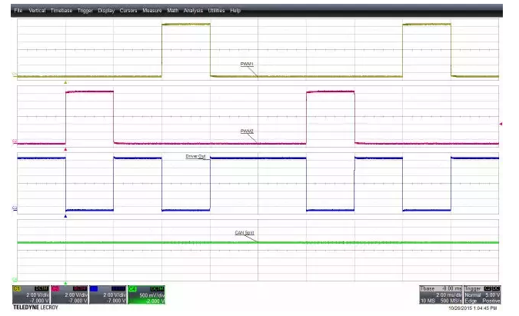Click the red trigger level arrow on PWM2 grid
519x316 pixels.
tap(501, 124)
